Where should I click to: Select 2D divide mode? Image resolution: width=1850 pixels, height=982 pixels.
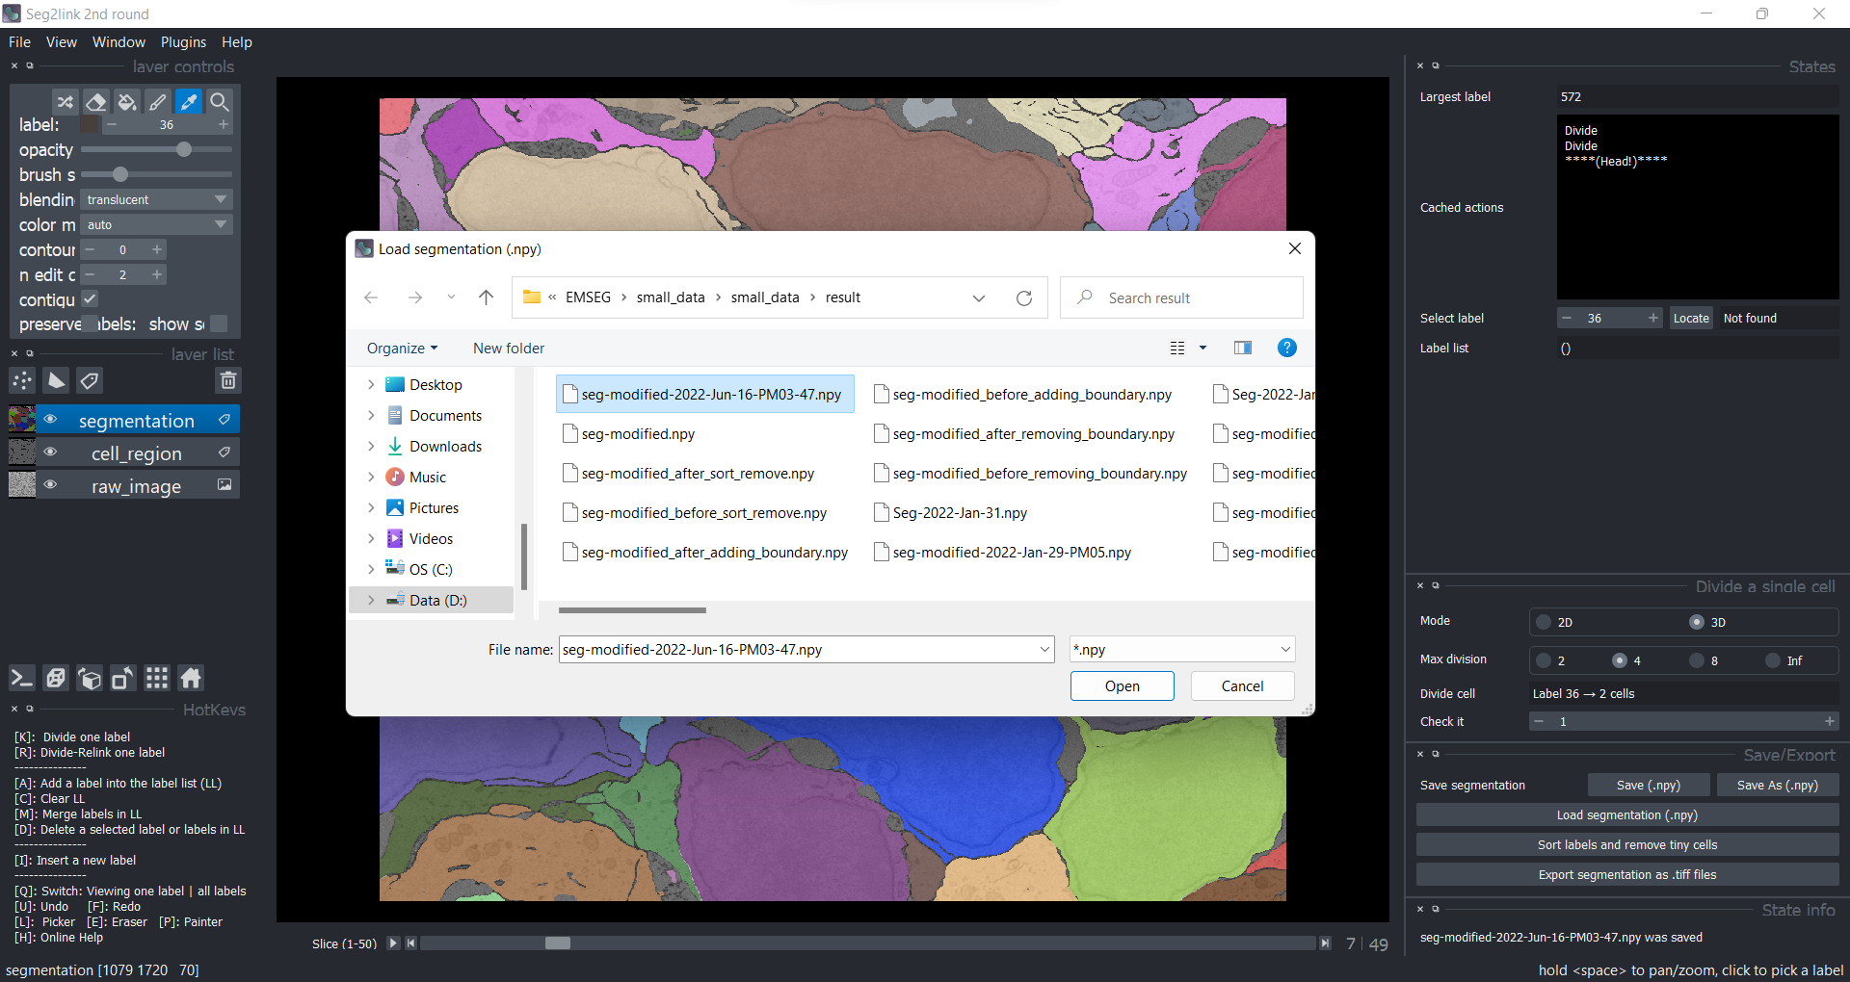pyautogui.click(x=1544, y=622)
